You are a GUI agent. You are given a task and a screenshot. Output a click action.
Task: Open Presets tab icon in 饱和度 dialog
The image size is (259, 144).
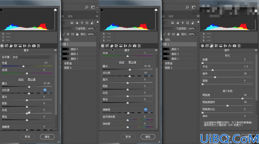click(139, 46)
